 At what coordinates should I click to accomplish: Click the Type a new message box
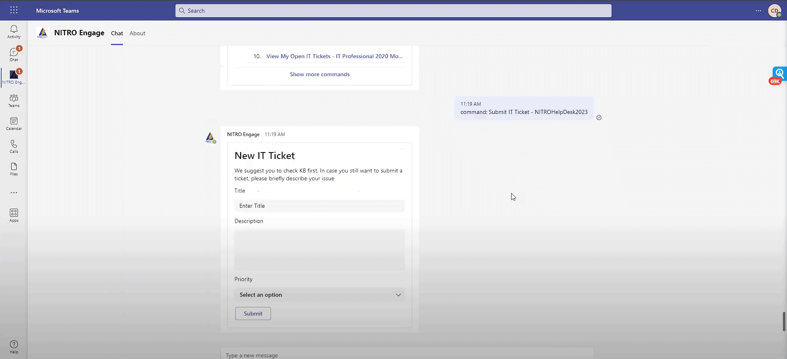pos(407,353)
